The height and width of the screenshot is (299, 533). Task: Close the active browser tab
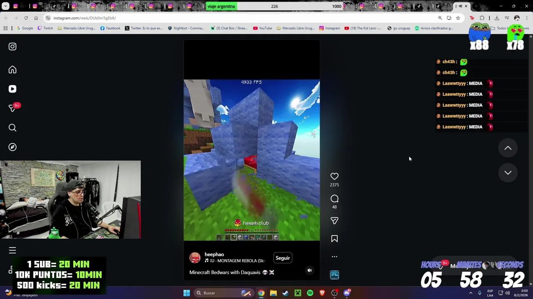[466, 6]
